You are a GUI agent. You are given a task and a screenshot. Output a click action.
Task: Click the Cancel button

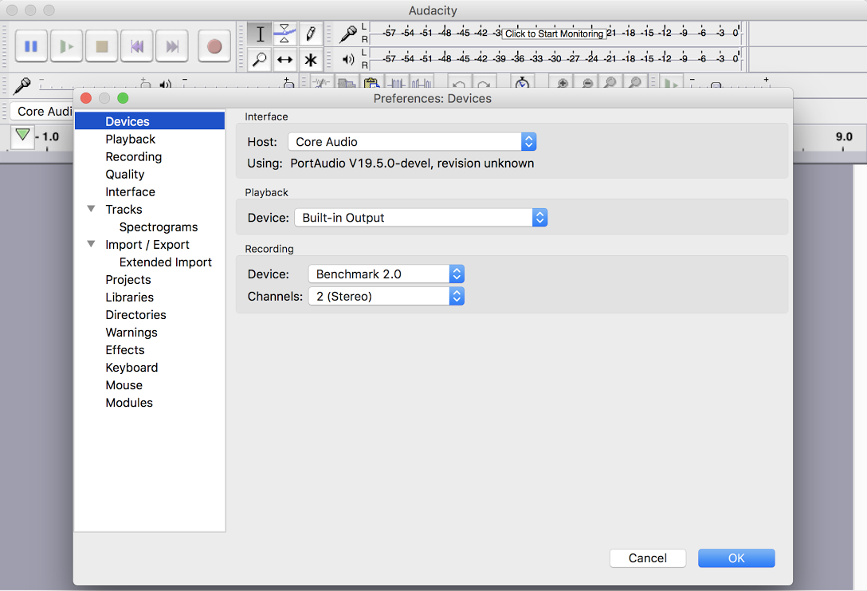coord(648,558)
